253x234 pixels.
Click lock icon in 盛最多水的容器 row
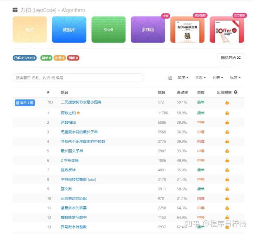pyautogui.click(x=227, y=208)
